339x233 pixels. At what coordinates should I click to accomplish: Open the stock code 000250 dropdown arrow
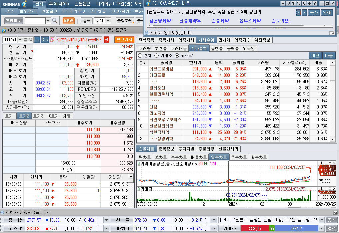tap(20, 40)
